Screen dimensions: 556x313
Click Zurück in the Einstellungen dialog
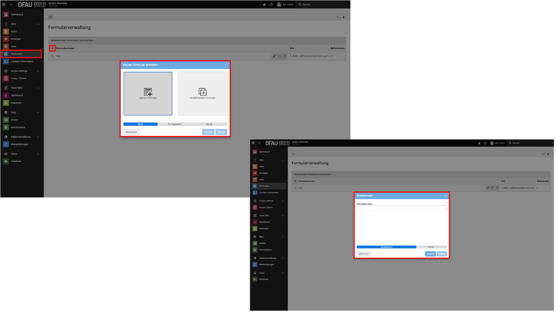tap(430, 254)
